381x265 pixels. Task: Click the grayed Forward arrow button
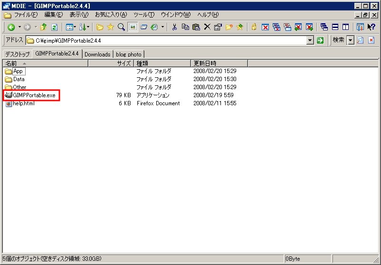point(27,27)
